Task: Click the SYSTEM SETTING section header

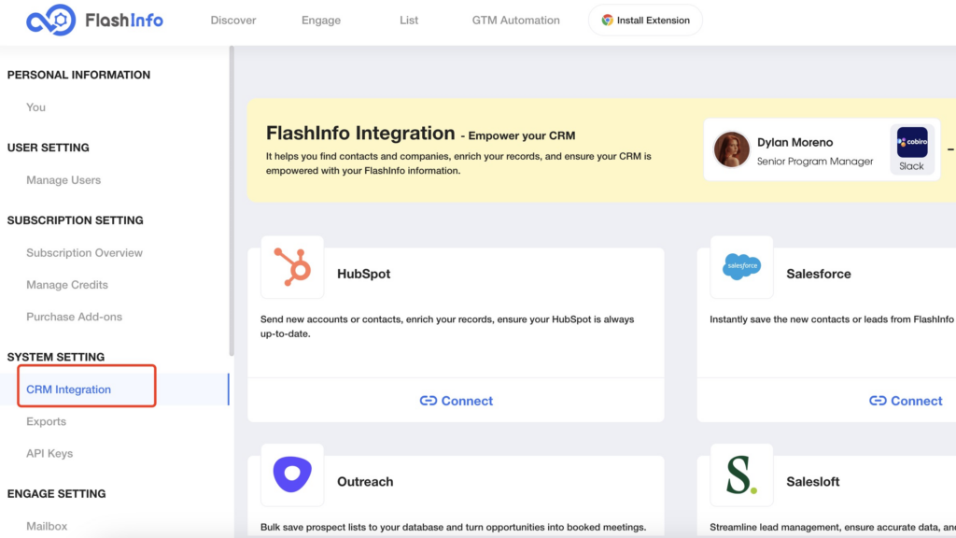Action: (x=55, y=357)
